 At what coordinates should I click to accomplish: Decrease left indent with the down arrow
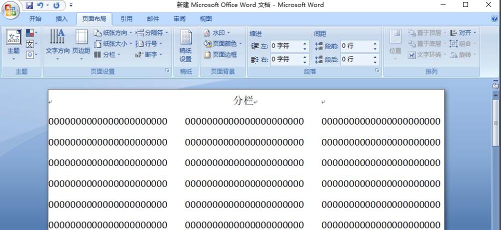(x=305, y=49)
